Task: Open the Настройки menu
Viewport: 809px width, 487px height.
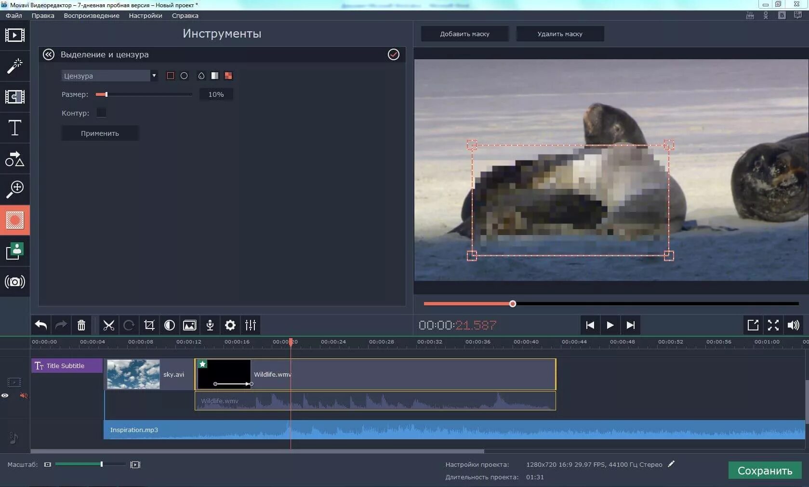Action: coord(146,15)
